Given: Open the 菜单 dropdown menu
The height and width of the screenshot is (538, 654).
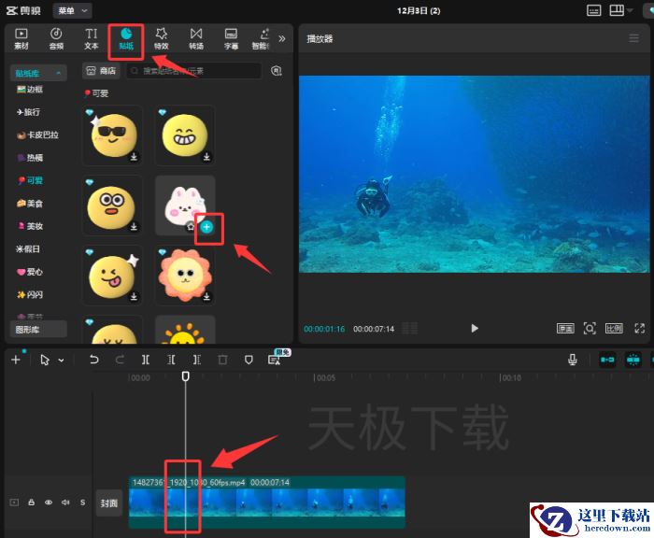Looking at the screenshot, I should [x=73, y=10].
